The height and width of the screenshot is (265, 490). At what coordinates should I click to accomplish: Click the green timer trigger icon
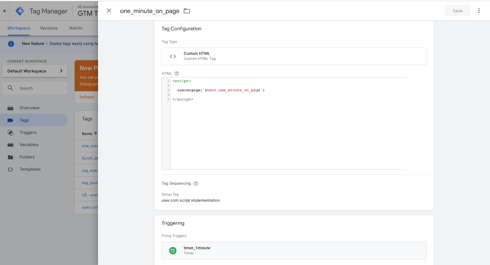point(173,251)
